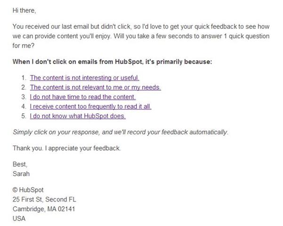Click the 'Thank you. I appreciate your feedback.' line
Viewport: 283px width, 226px height.
tap(67, 148)
